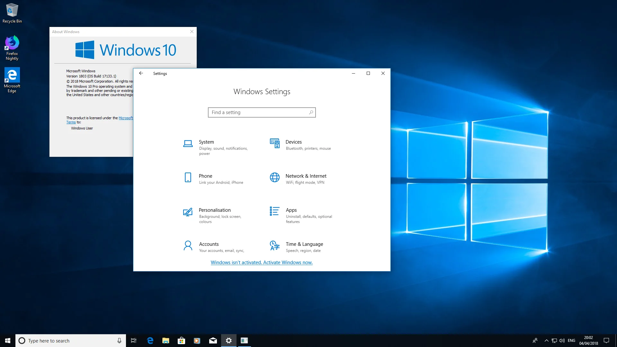Switch to the Settings taskbar button

point(228,341)
